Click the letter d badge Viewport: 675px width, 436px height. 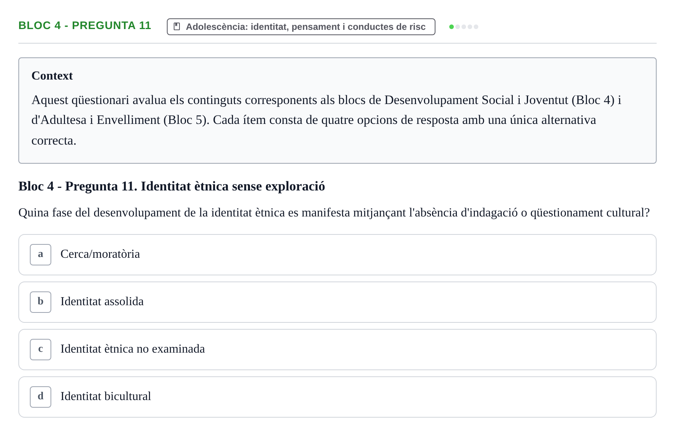click(x=41, y=397)
